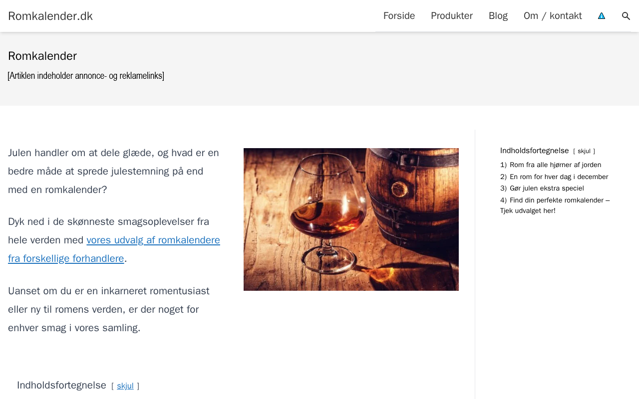639x399 pixels.
Task: Click the blue triangle warning icon
Action: coord(602,16)
